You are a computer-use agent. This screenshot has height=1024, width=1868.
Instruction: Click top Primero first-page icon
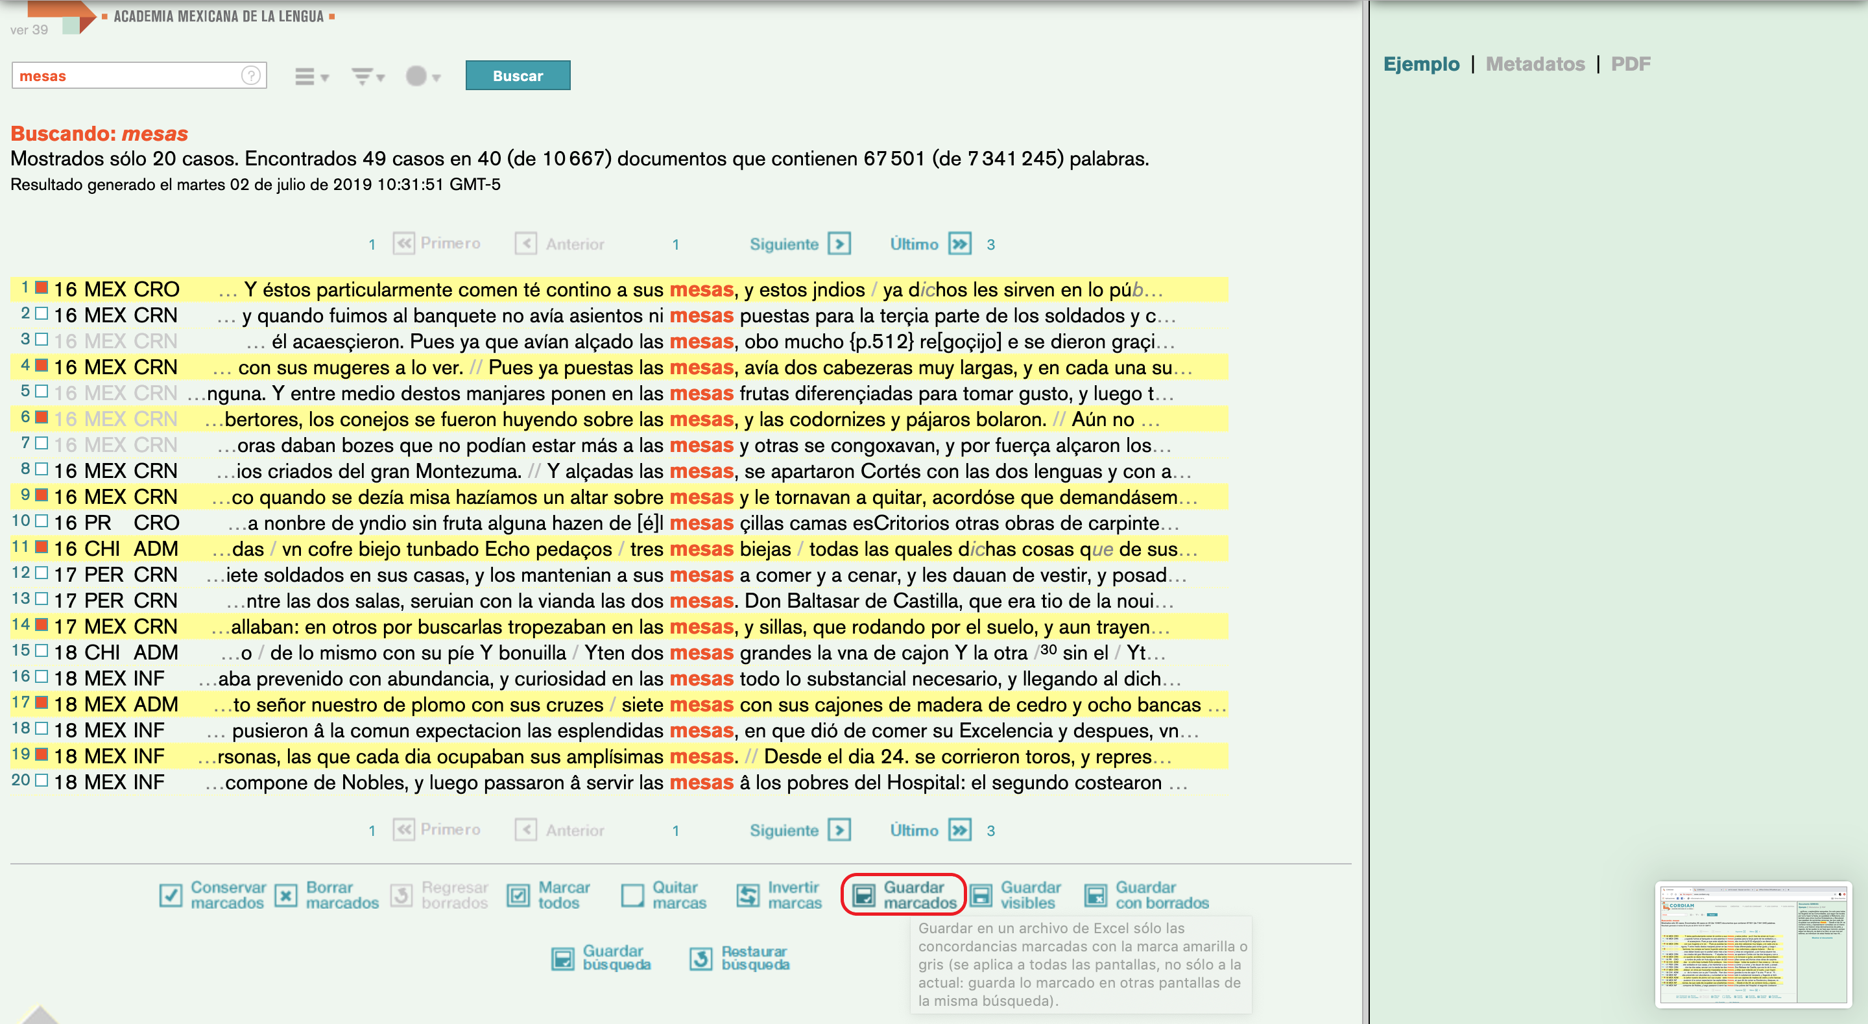click(x=404, y=243)
